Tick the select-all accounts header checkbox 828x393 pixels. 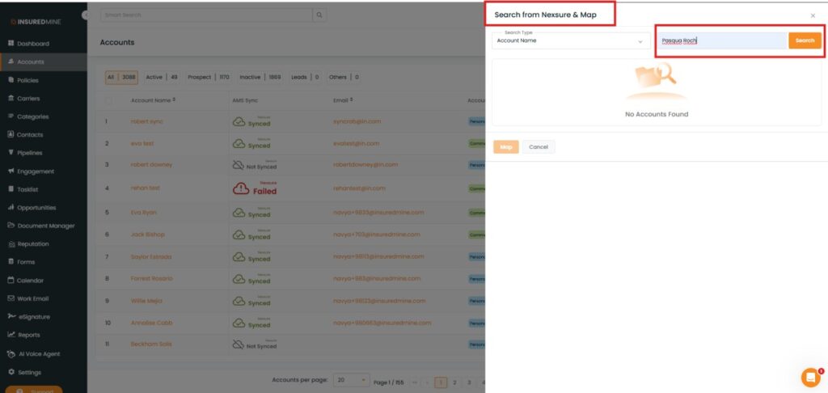109,100
